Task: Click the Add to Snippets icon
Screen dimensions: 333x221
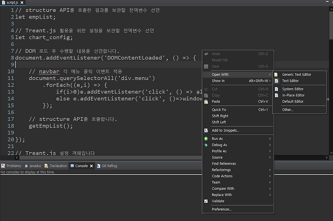Action: click(206, 131)
